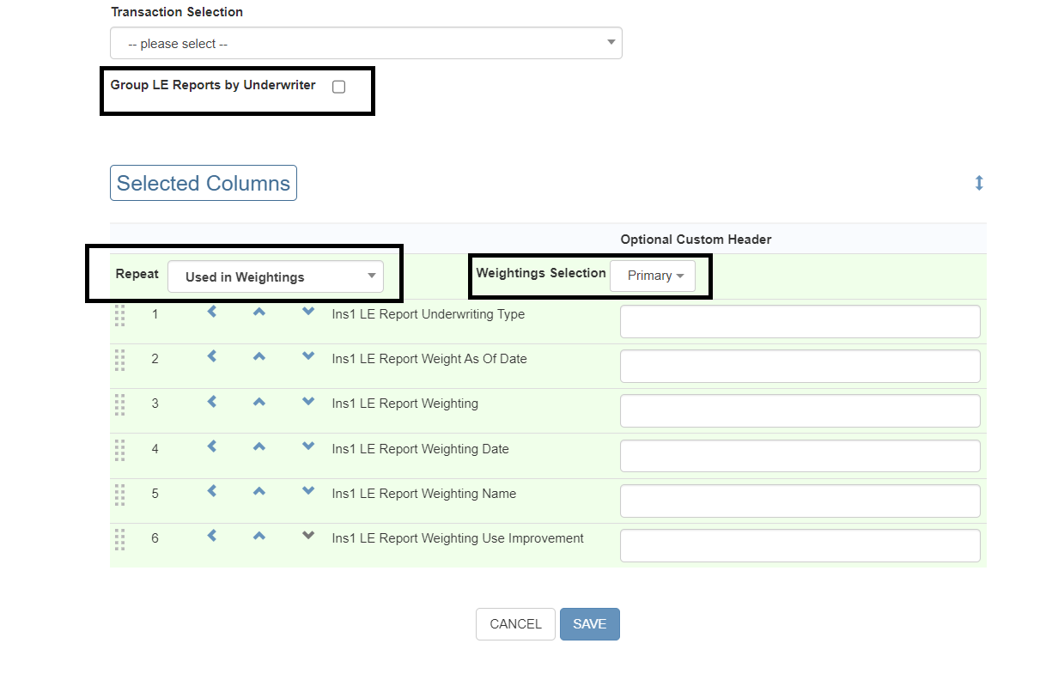Viewport: 1046px width, 686px height.
Task: Open Weightings Selection Primary dropdown
Action: 653,276
